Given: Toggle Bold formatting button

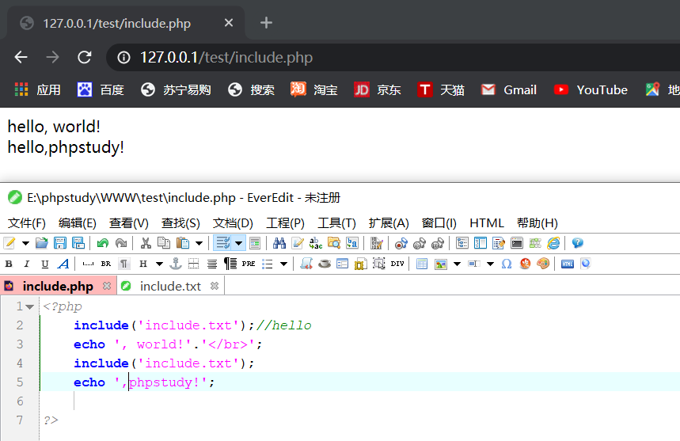Looking at the screenshot, I should [x=9, y=264].
